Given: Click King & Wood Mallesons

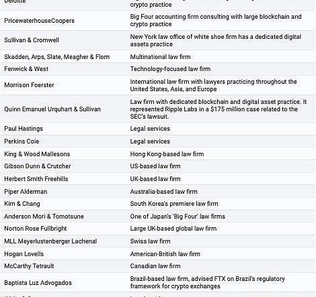Looking at the screenshot, I should click(x=37, y=154).
